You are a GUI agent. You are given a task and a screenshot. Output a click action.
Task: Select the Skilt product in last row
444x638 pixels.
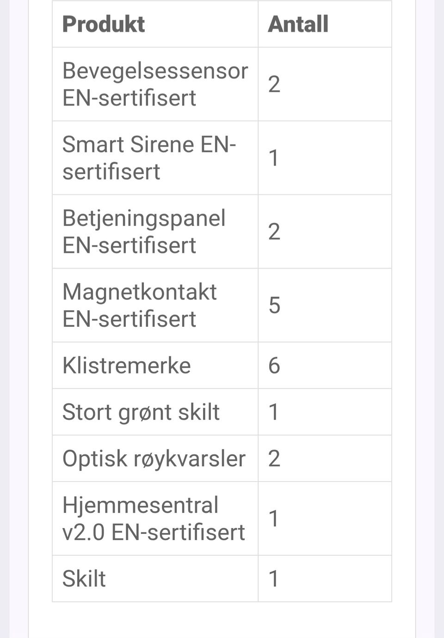pos(84,579)
